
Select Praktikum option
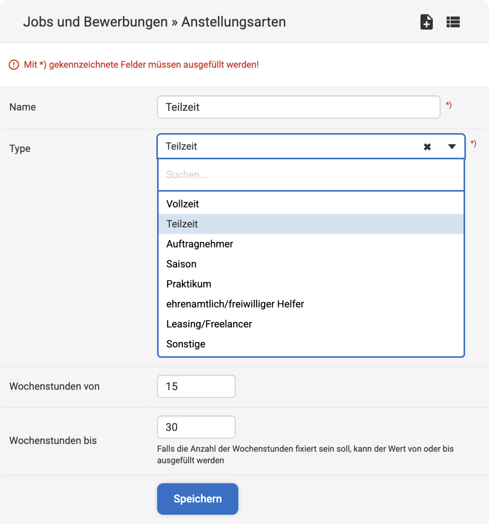311,284
